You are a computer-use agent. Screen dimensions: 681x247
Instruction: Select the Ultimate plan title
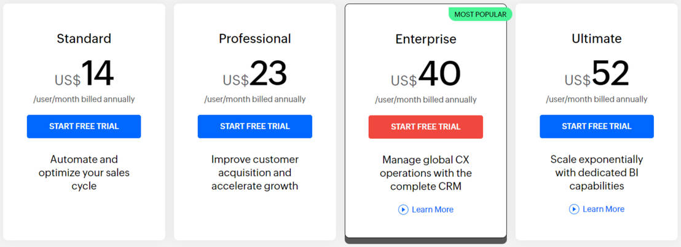[596, 39]
